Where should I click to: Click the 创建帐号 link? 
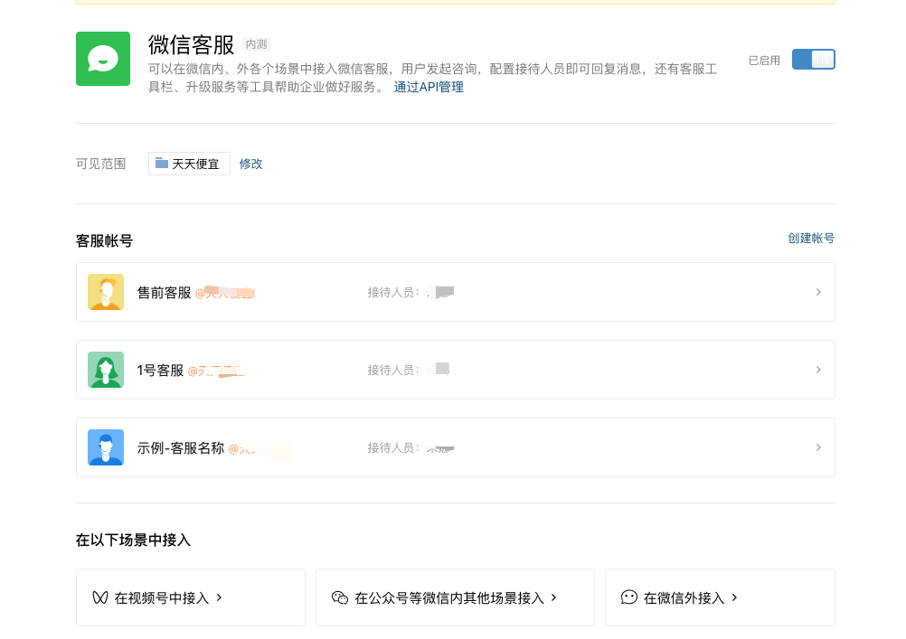click(811, 239)
